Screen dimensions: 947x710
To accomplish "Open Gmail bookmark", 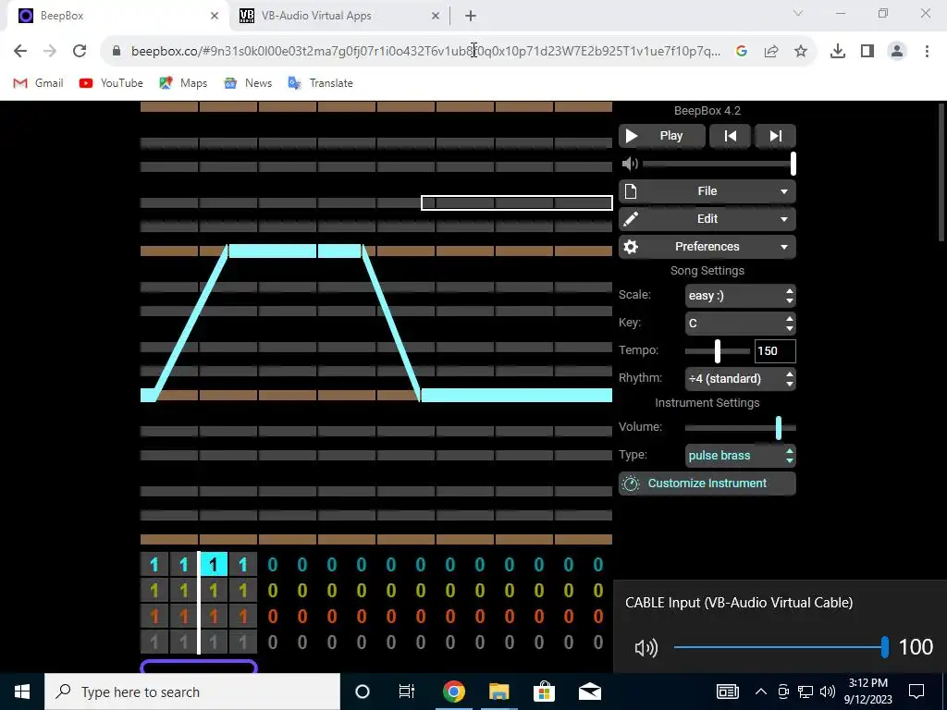I will 38,83.
